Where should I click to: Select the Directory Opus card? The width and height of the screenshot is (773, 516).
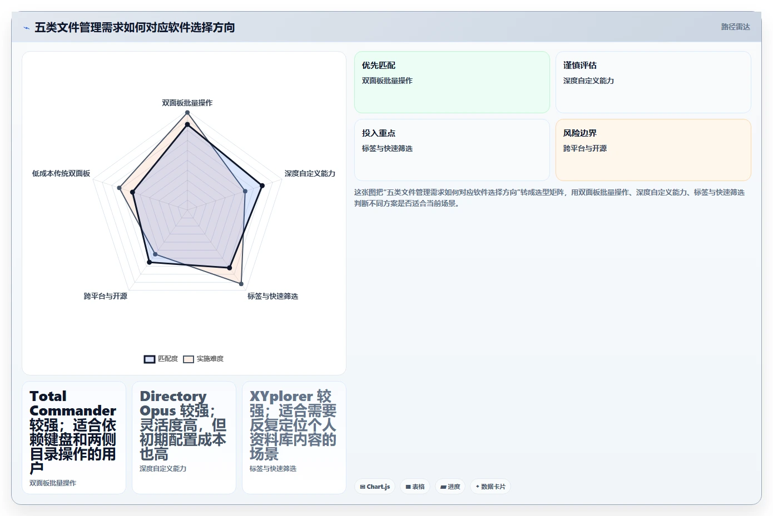(184, 438)
